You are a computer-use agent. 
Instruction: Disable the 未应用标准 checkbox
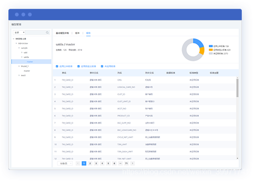pos(102,66)
